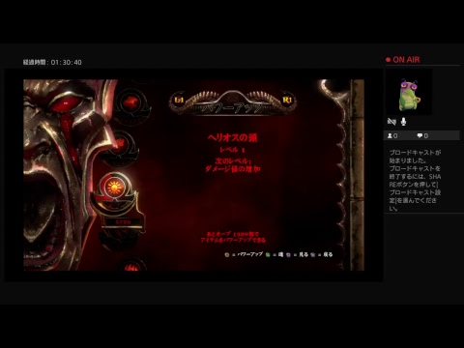Select the L1 previous-tab button

(x=179, y=101)
